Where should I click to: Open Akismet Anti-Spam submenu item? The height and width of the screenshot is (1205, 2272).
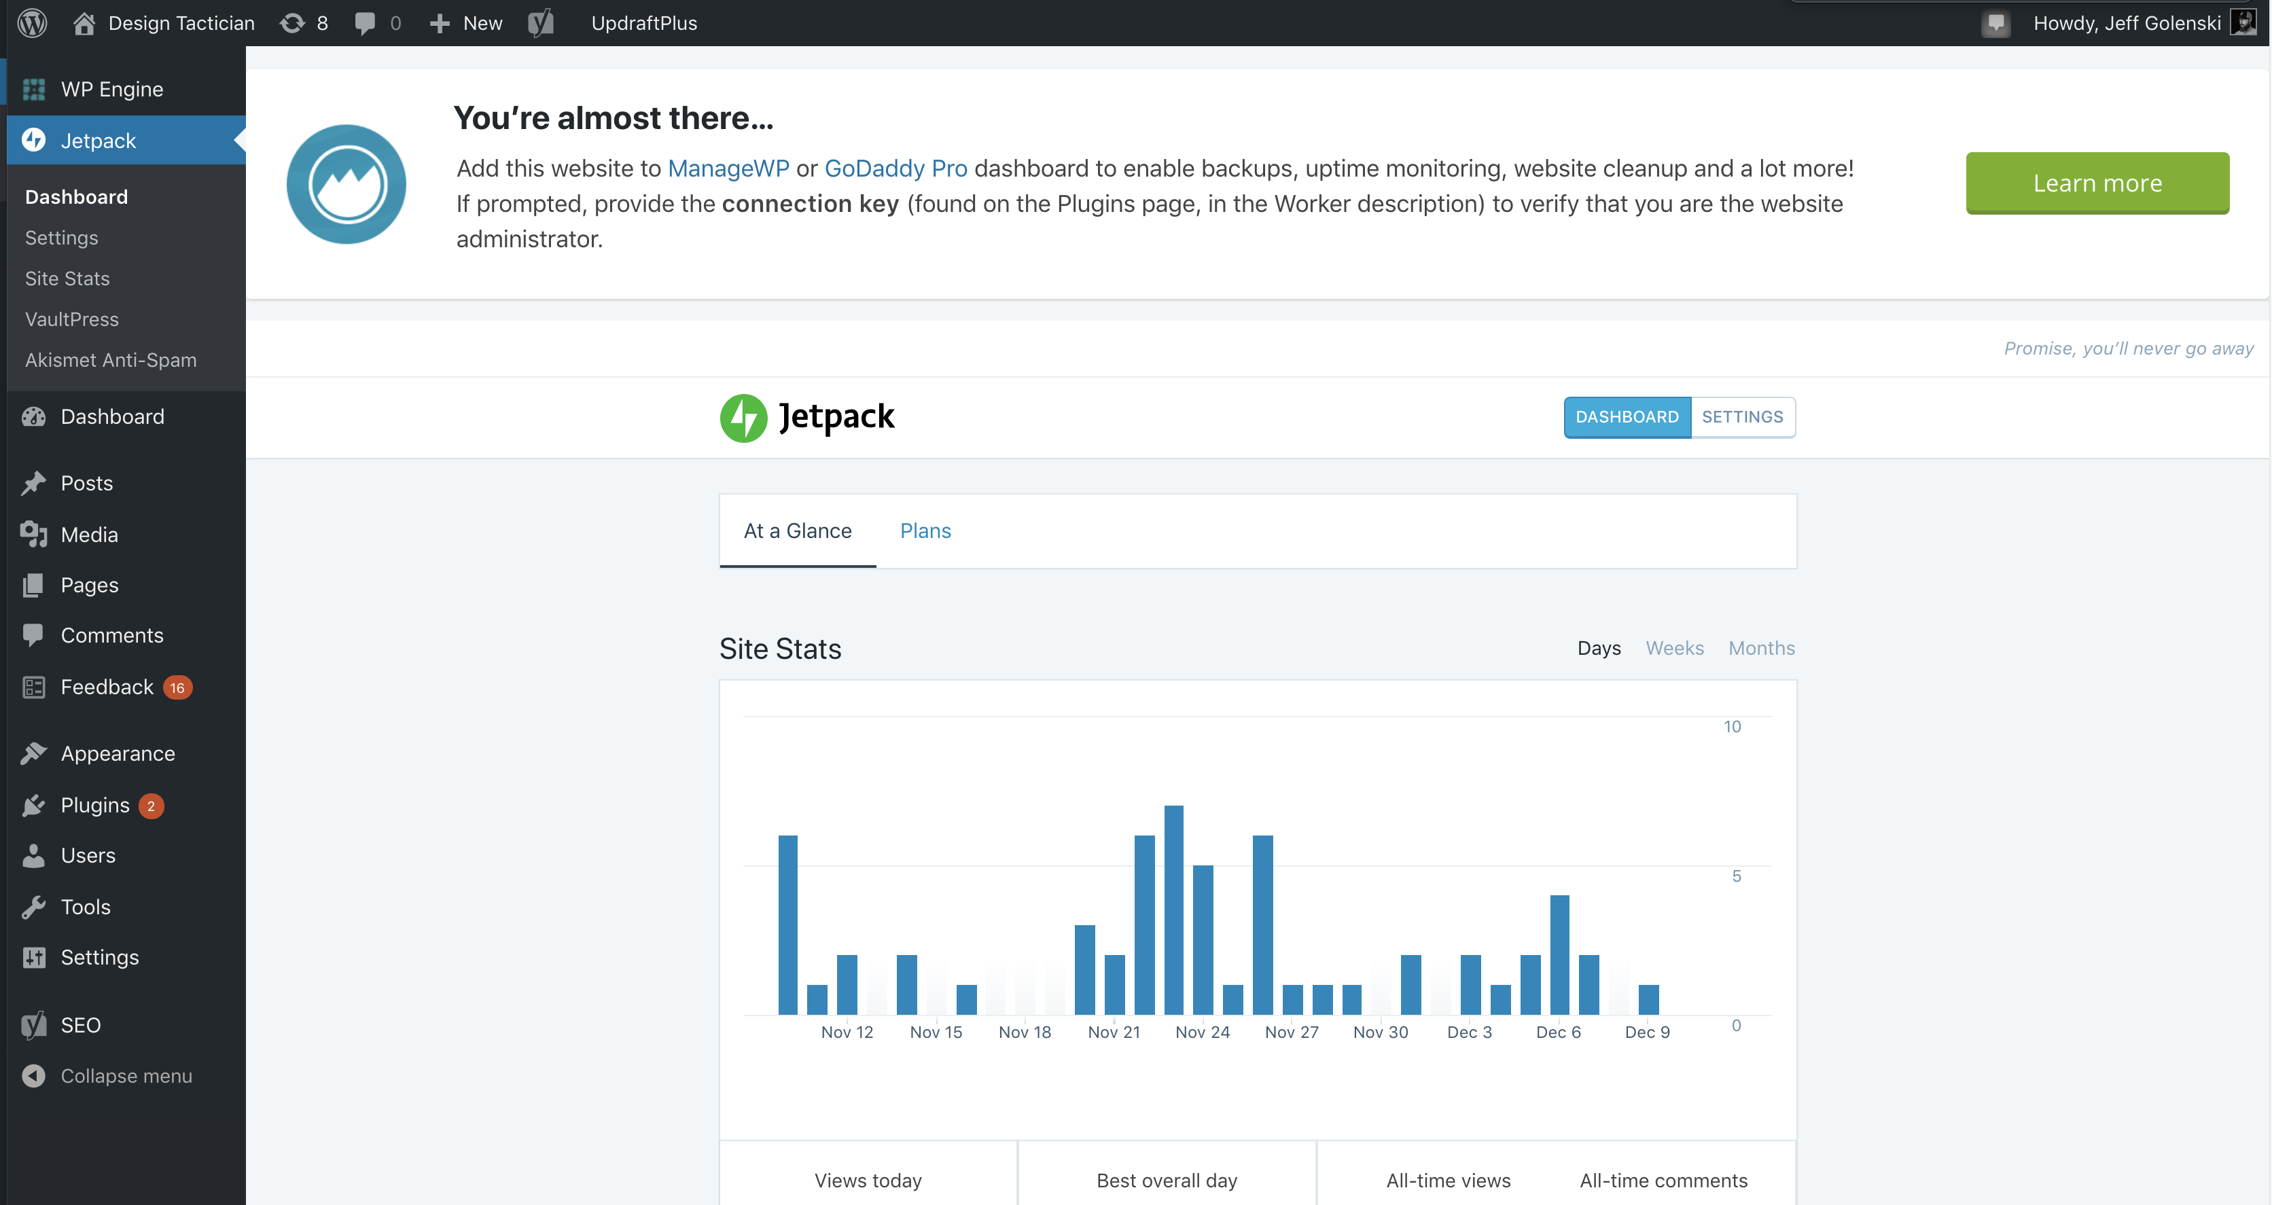click(110, 359)
